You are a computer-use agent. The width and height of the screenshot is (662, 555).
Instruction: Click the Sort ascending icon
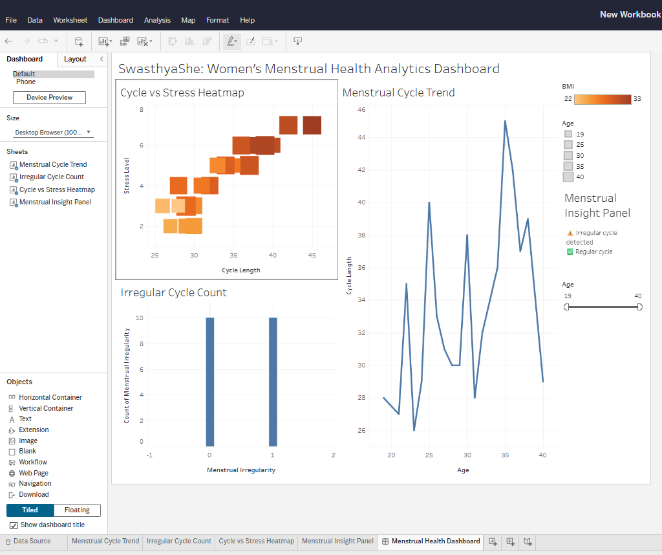click(189, 41)
